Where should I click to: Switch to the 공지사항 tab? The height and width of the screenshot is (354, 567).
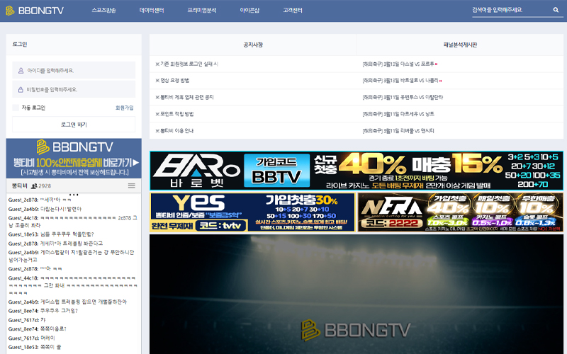tap(253, 45)
